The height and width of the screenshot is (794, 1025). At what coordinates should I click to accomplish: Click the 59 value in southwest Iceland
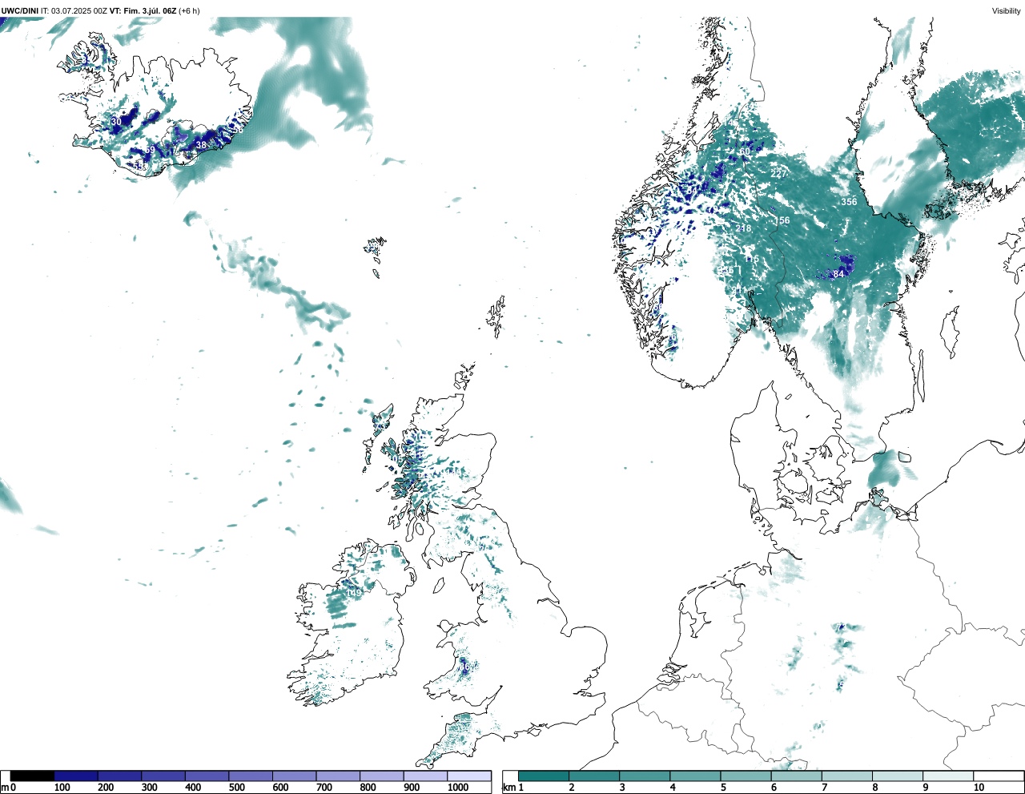tap(150, 150)
